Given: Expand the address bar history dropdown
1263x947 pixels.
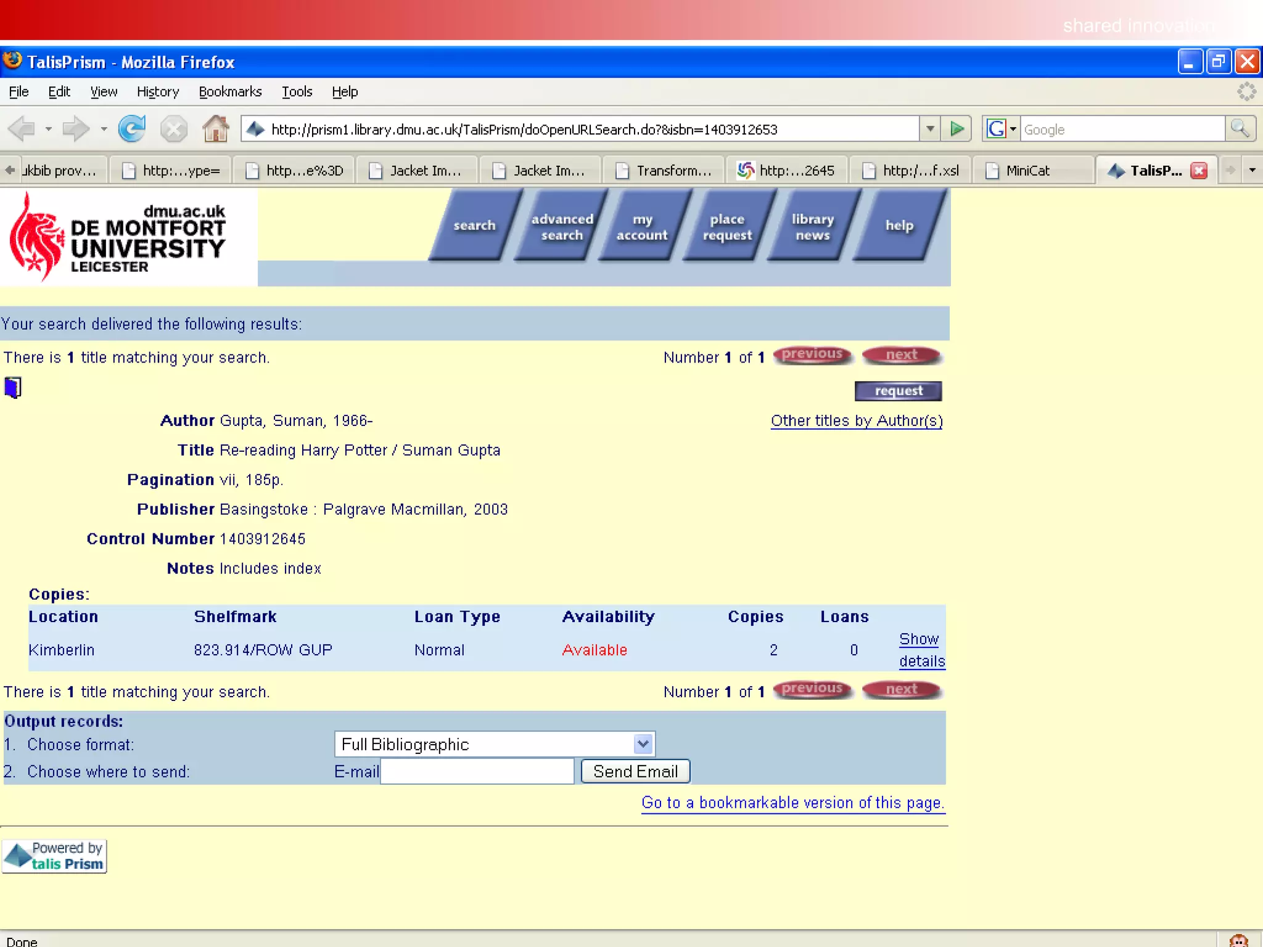Looking at the screenshot, I should tap(930, 129).
